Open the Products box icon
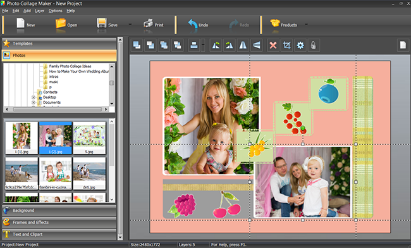 (x=284, y=25)
